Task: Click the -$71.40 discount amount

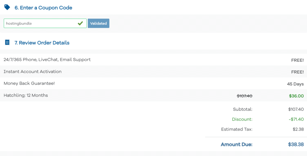Action: pyautogui.click(x=296, y=119)
